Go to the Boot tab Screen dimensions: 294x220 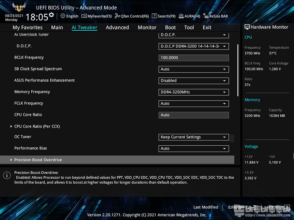pyautogui.click(x=170, y=27)
